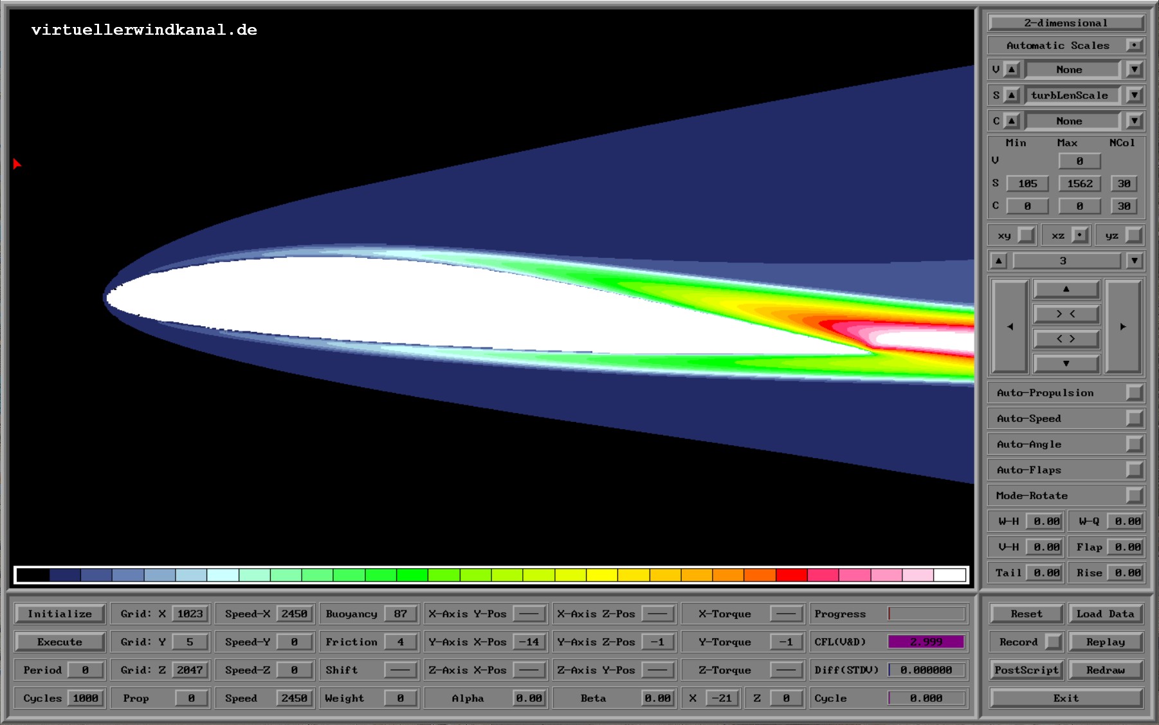This screenshot has width=1159, height=725.
Task: Click the Buoyancy field showing 87
Action: (400, 614)
